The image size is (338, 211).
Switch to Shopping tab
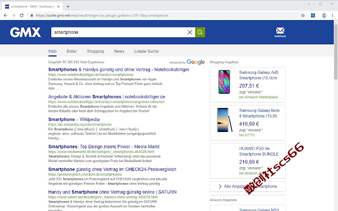(x=96, y=51)
